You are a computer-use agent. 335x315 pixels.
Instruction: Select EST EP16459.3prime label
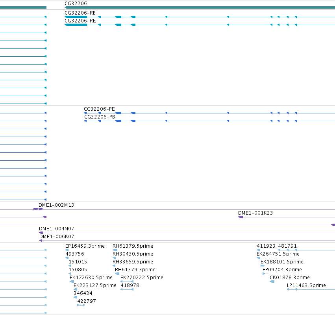click(x=85, y=246)
